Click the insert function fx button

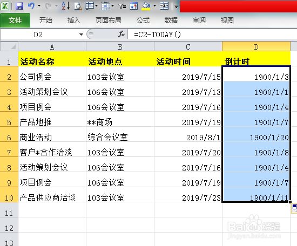122,34
